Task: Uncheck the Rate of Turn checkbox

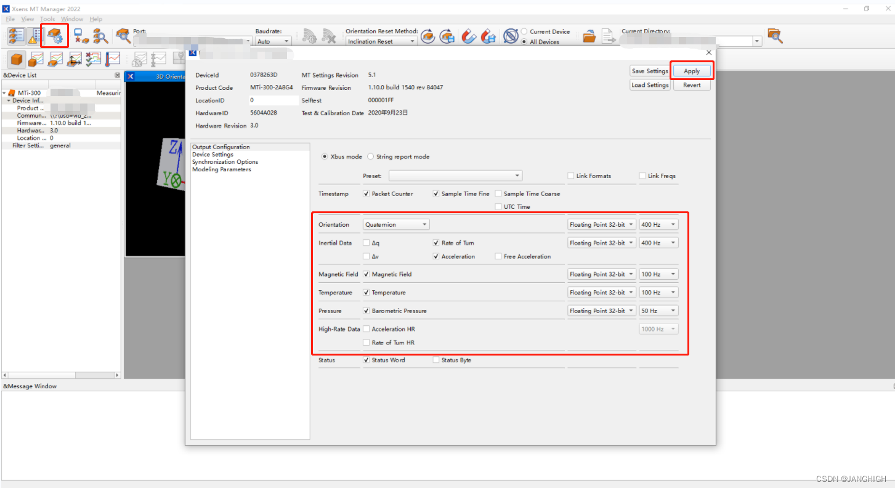Action: point(436,243)
